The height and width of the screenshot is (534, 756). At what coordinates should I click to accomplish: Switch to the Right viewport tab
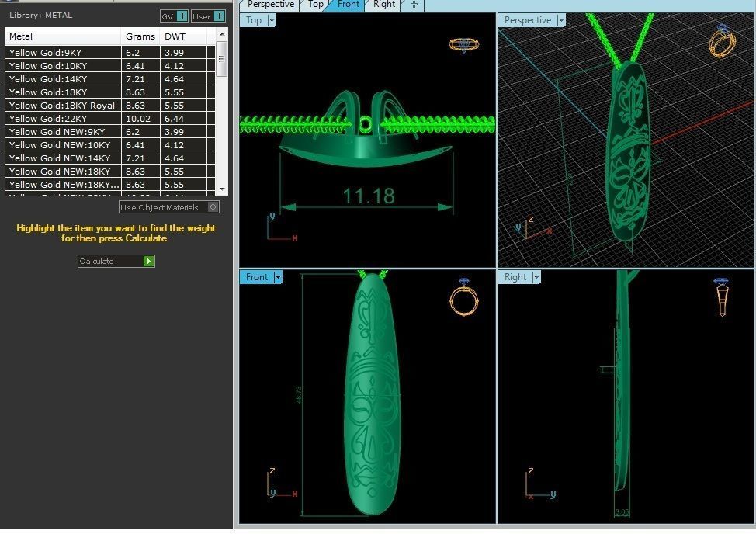click(383, 5)
